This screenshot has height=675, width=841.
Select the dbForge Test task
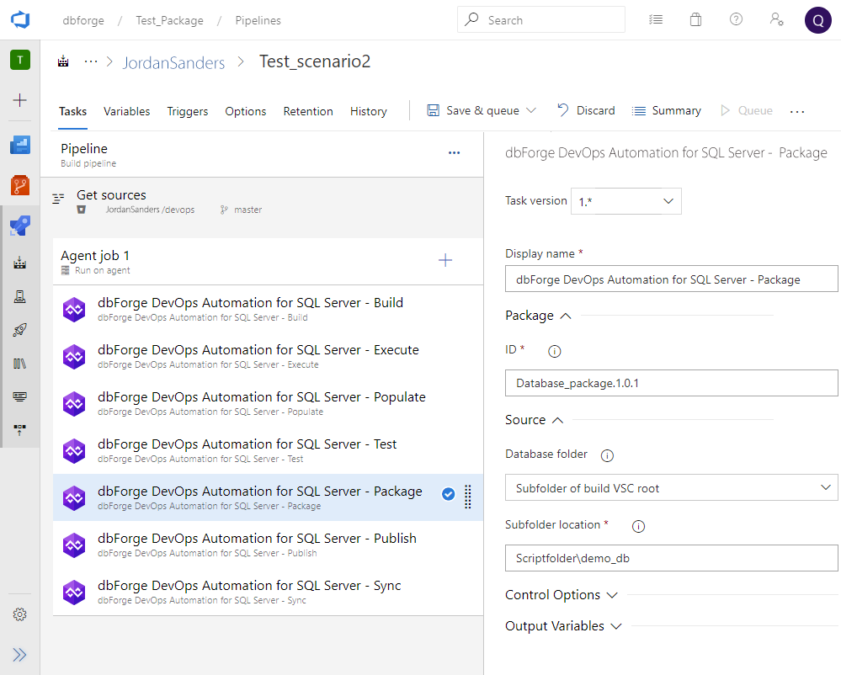pos(268,450)
